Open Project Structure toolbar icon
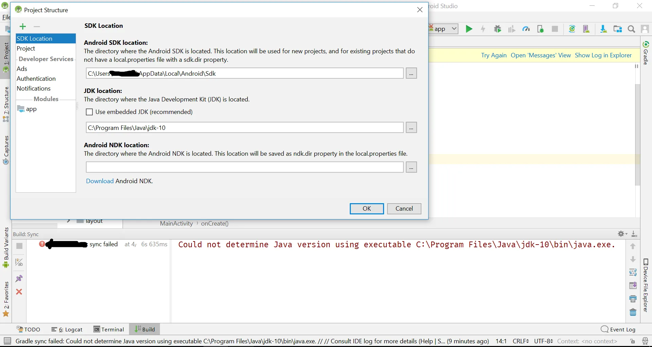 pyautogui.click(x=618, y=29)
